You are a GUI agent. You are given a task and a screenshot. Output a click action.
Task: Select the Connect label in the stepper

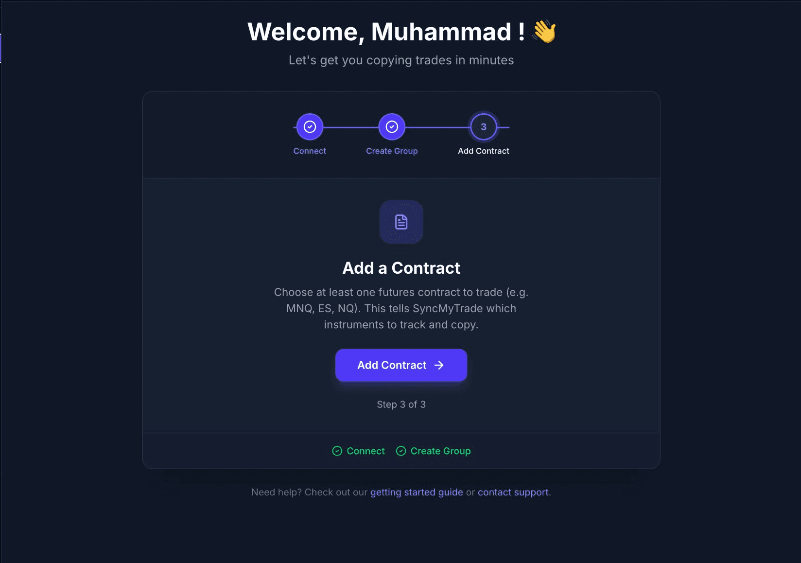[x=309, y=151]
